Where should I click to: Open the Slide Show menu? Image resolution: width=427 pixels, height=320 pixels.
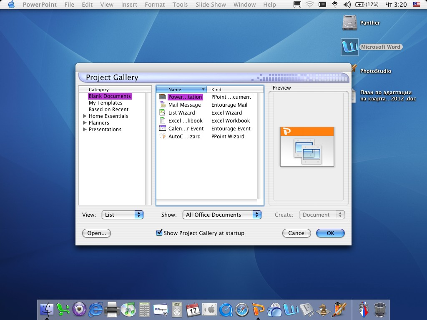point(211,4)
